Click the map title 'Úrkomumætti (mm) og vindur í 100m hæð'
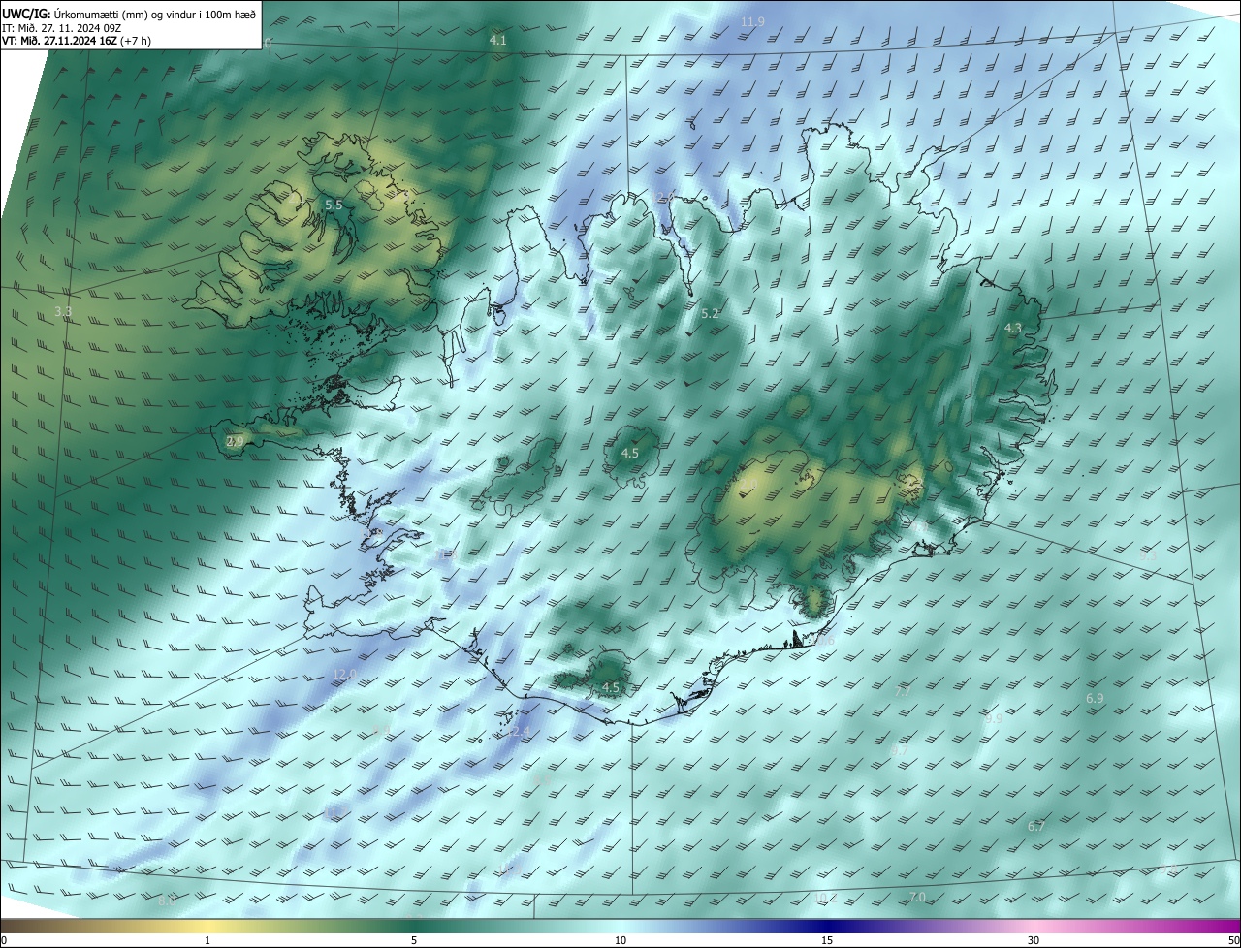This screenshot has width=1241, height=948. 154,13
